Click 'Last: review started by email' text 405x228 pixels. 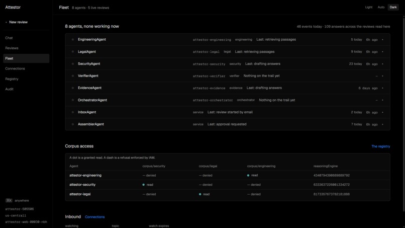230,112
